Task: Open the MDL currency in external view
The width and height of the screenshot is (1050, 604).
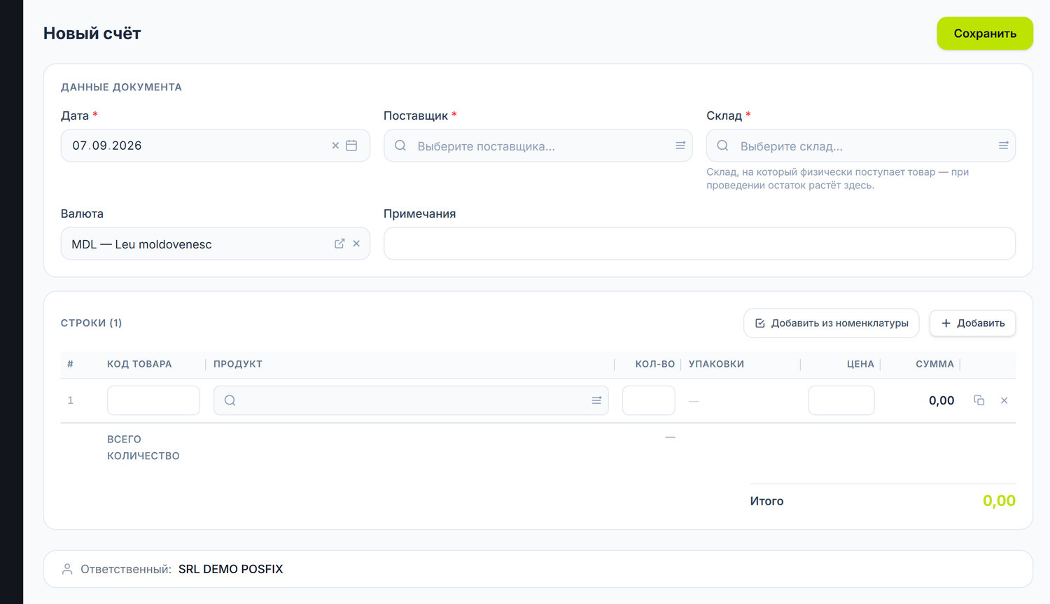Action: click(339, 244)
